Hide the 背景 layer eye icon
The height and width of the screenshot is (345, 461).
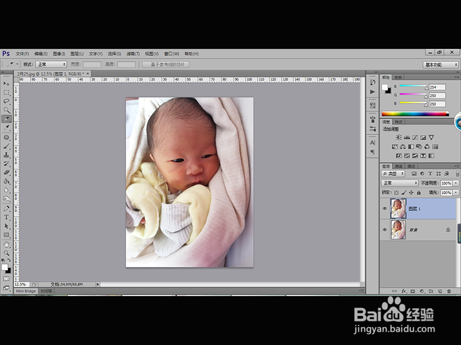click(x=384, y=229)
